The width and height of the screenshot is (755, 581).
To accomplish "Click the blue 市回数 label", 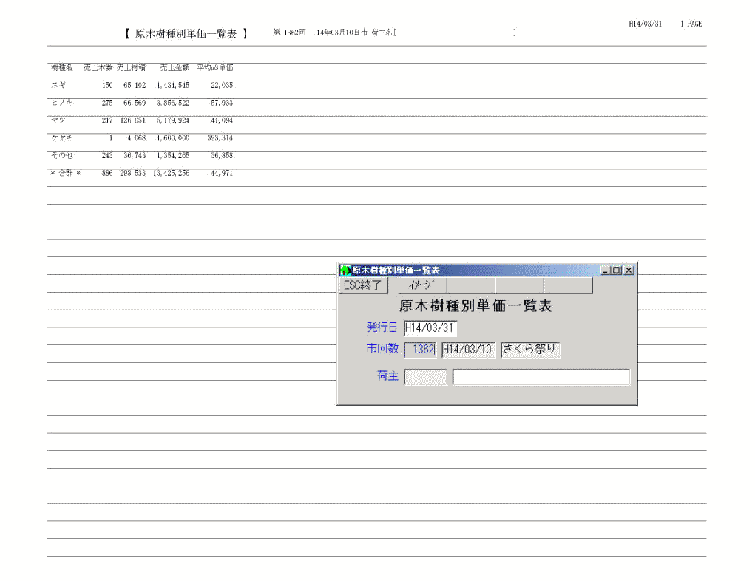I will click(x=382, y=348).
